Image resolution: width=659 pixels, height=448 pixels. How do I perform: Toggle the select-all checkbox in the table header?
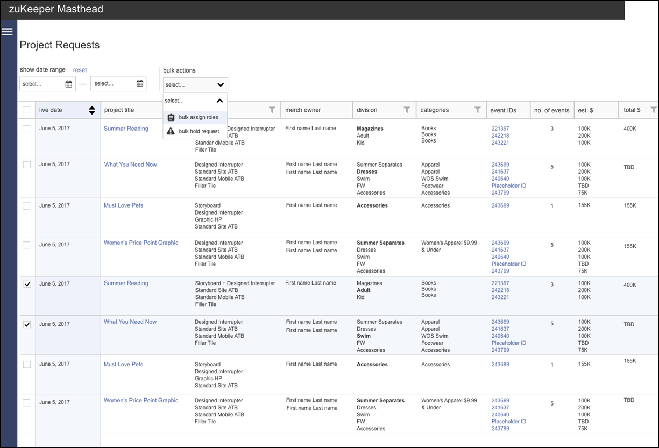[x=26, y=110]
